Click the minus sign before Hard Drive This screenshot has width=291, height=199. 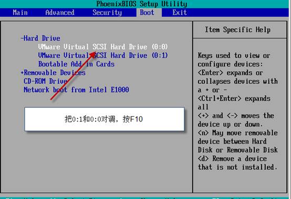click(22, 38)
